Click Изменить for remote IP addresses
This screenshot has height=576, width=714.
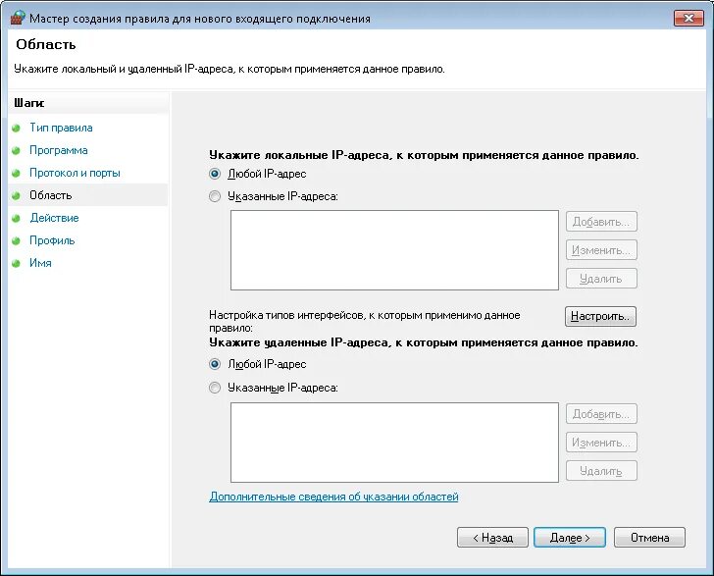click(x=601, y=443)
